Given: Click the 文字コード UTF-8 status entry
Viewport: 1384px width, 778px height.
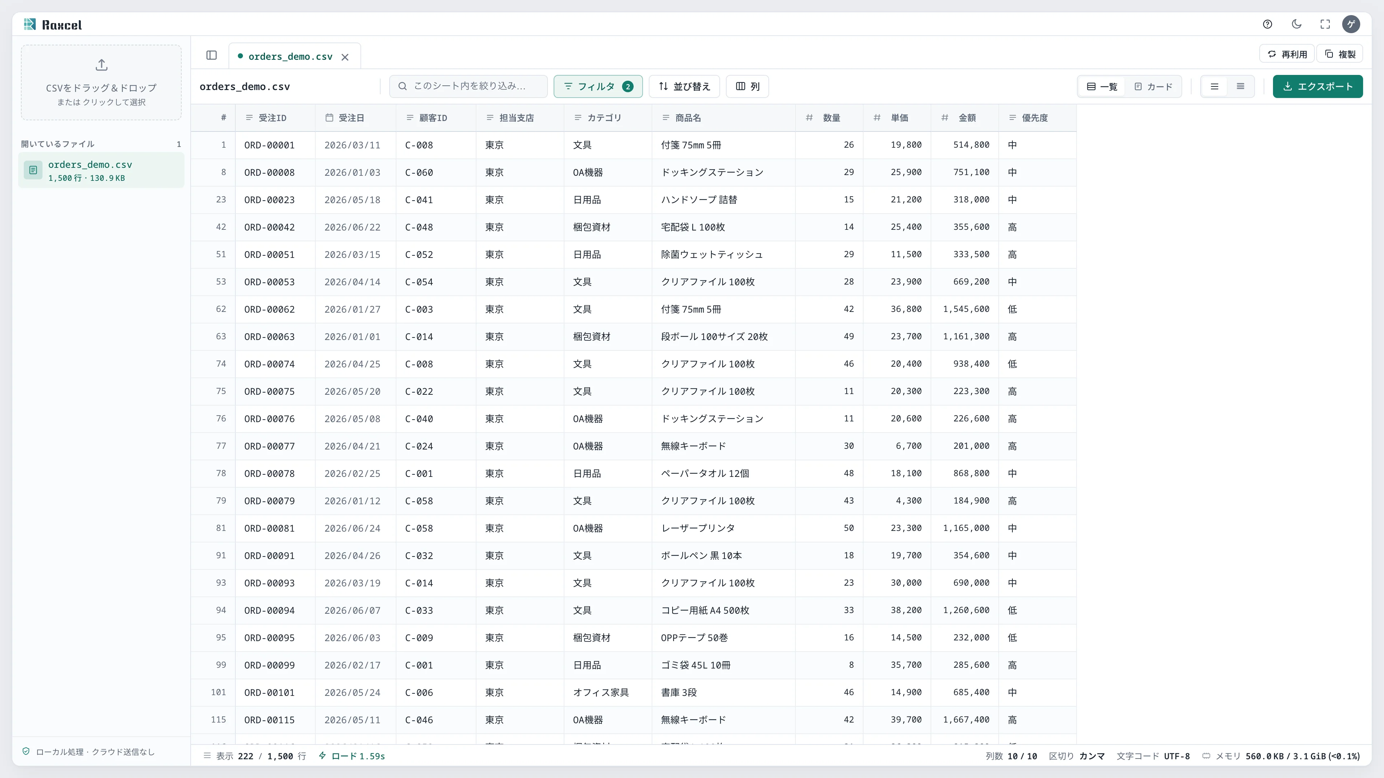Looking at the screenshot, I should pos(1153,756).
